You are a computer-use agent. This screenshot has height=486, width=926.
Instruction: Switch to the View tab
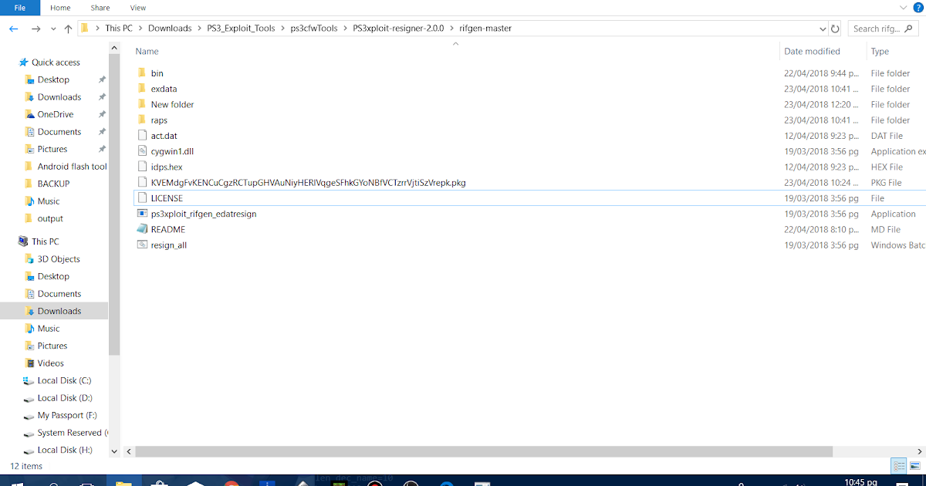[x=137, y=8]
